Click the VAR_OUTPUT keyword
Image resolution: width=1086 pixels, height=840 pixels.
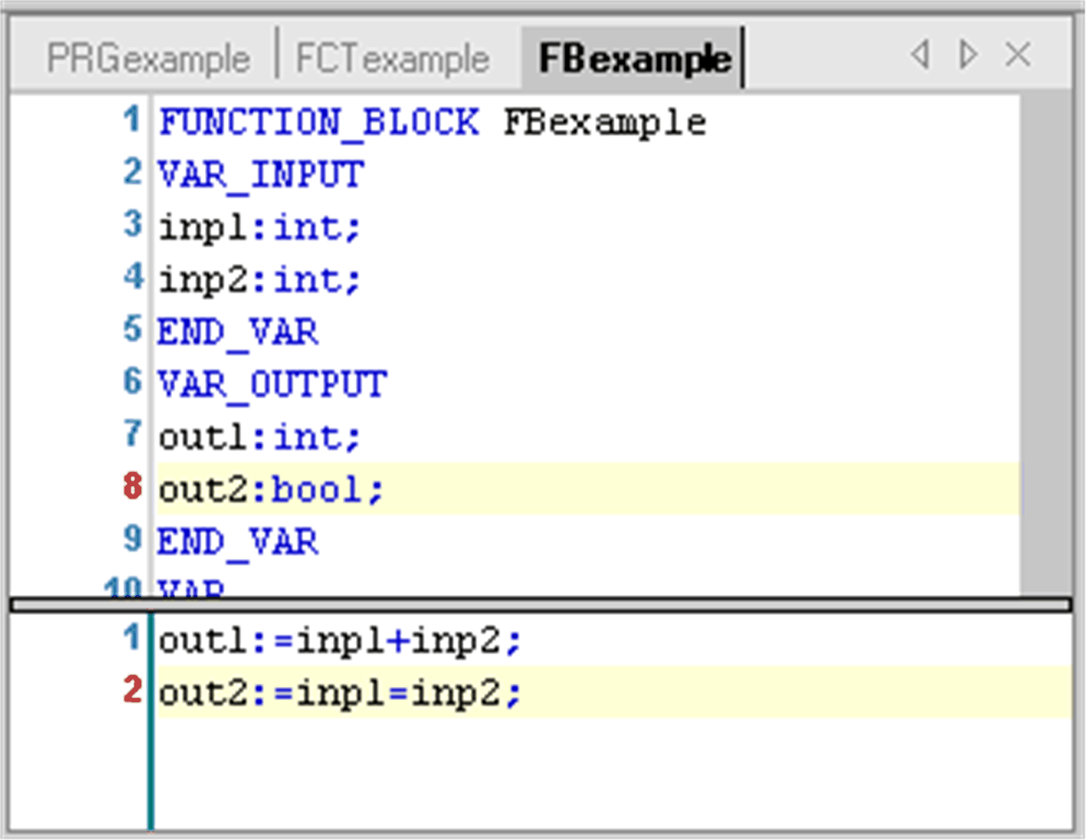tap(271, 385)
